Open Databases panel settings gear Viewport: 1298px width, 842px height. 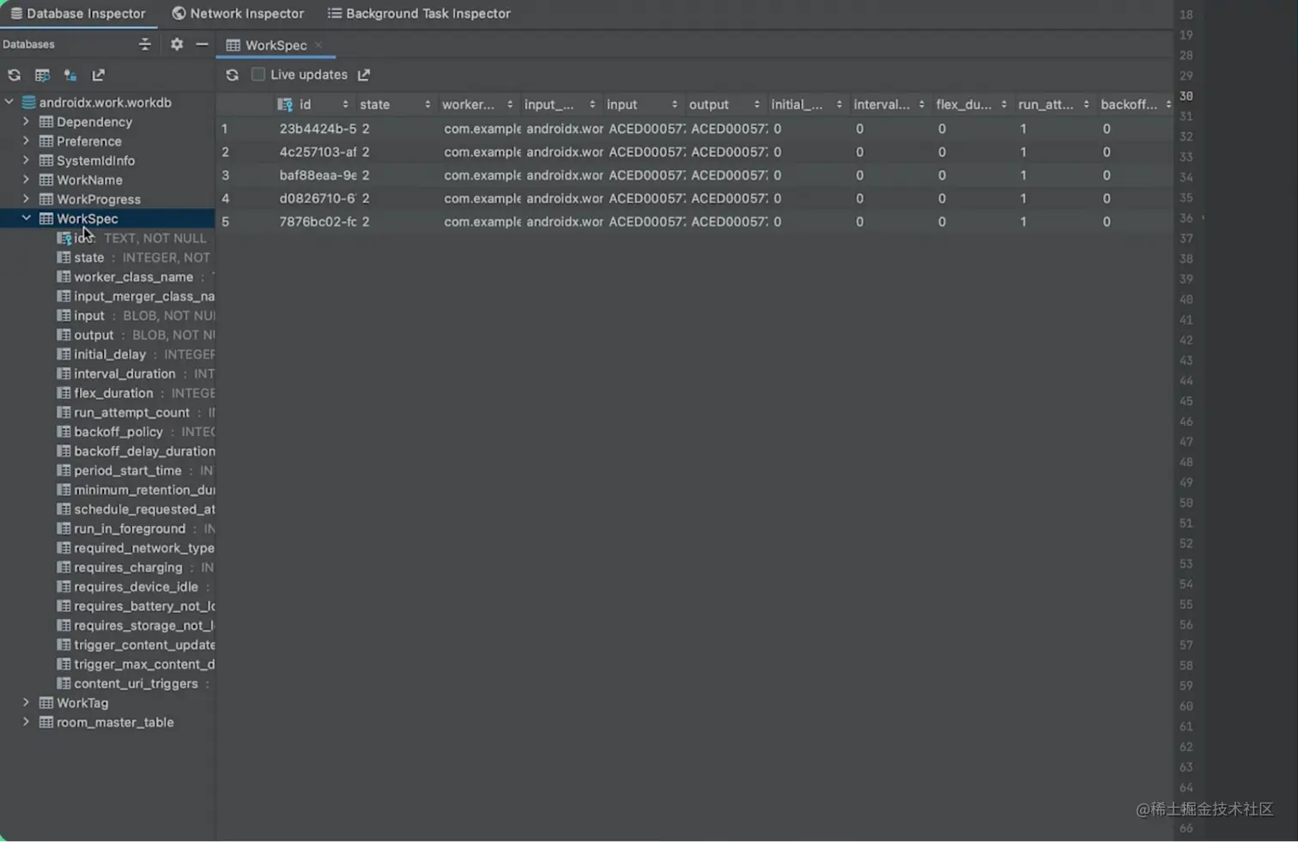177,44
